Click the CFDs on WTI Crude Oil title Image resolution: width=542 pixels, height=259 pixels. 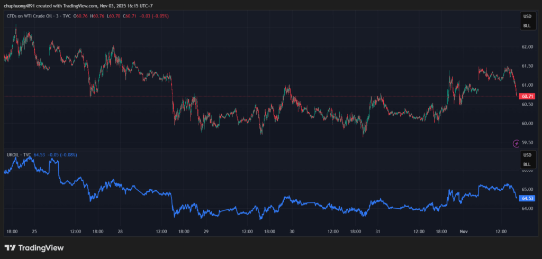coord(36,16)
